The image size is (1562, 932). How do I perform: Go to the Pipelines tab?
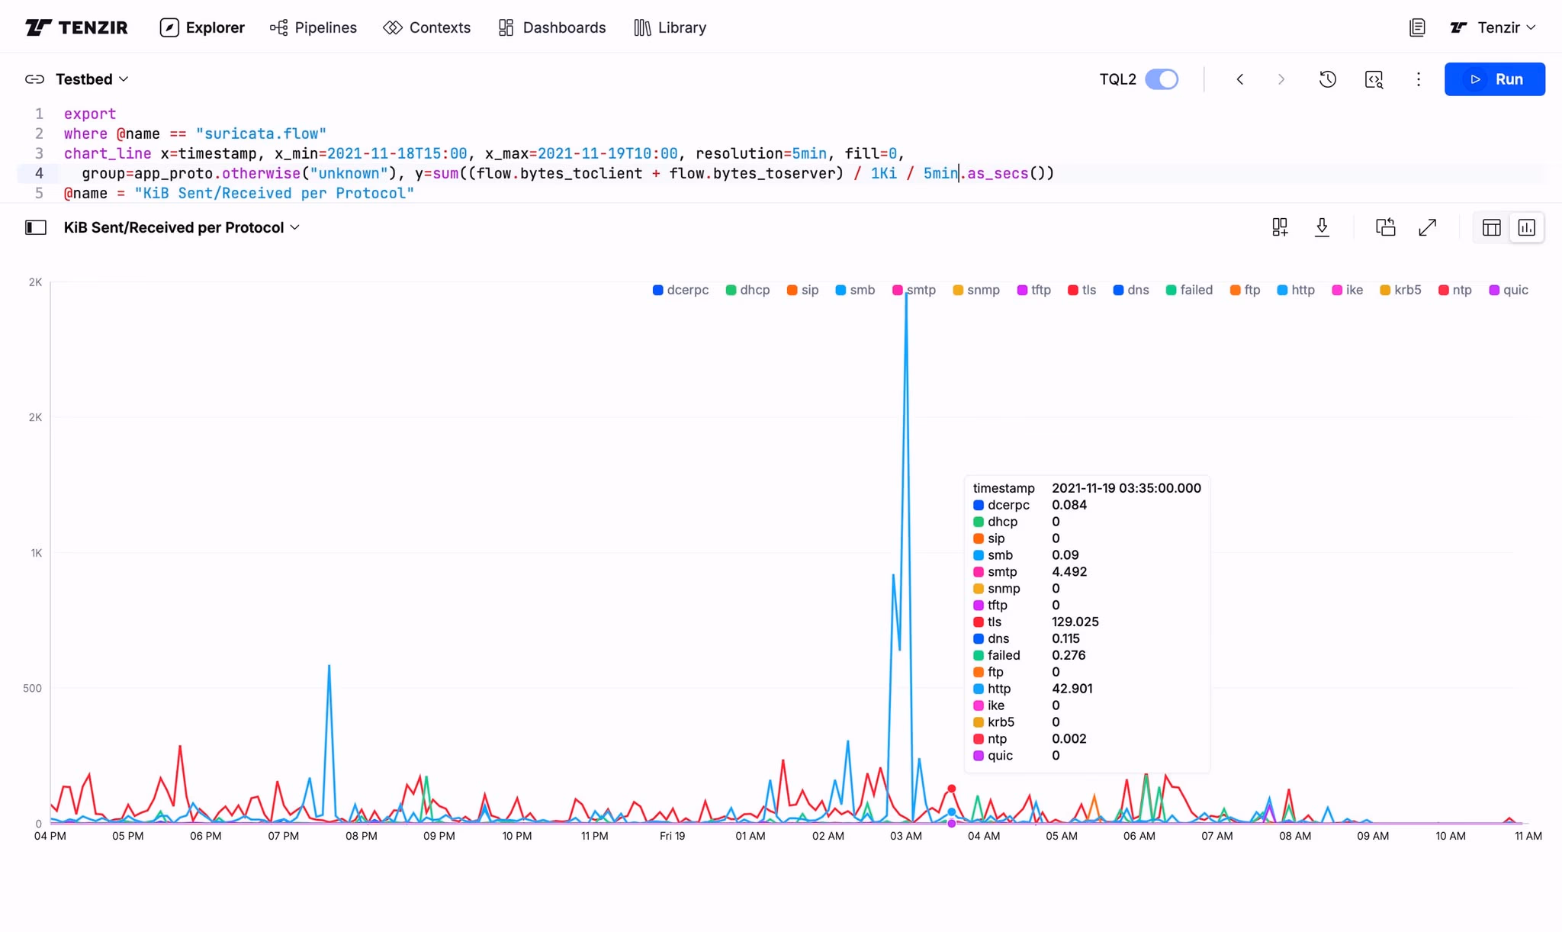[x=313, y=27]
